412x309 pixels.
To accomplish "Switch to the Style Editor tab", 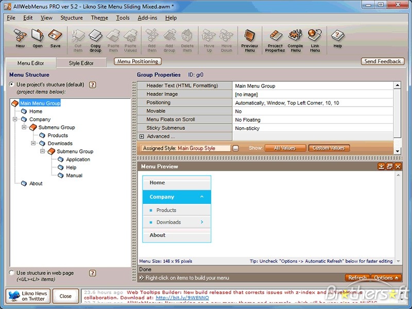I will (81, 63).
